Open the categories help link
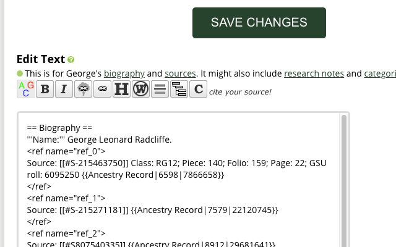Image resolution: width=396 pixels, height=247 pixels. (x=380, y=73)
